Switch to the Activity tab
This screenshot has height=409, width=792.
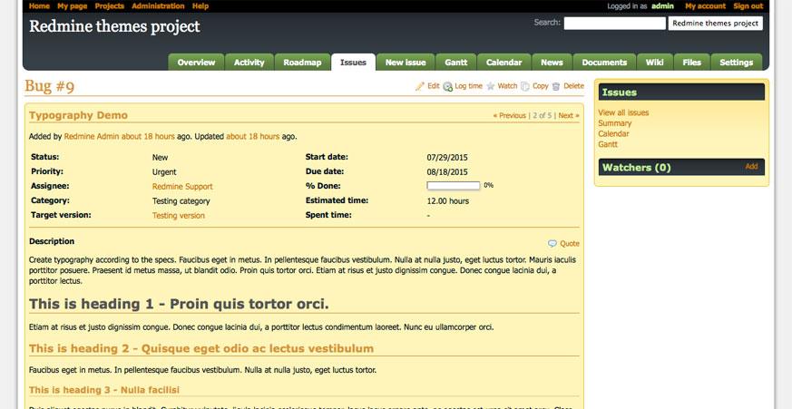(x=249, y=62)
